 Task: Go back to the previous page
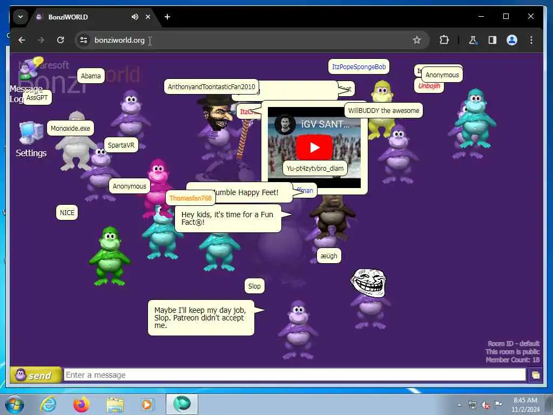tap(22, 40)
